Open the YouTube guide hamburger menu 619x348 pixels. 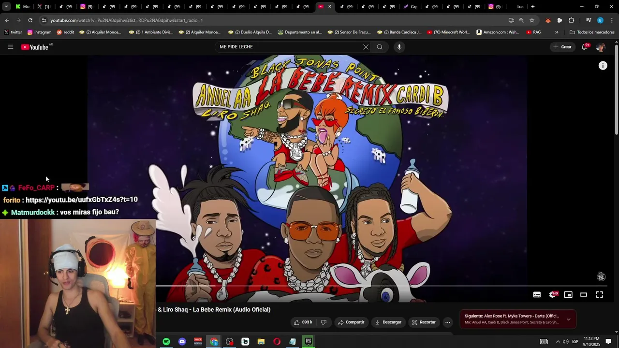[x=10, y=47]
